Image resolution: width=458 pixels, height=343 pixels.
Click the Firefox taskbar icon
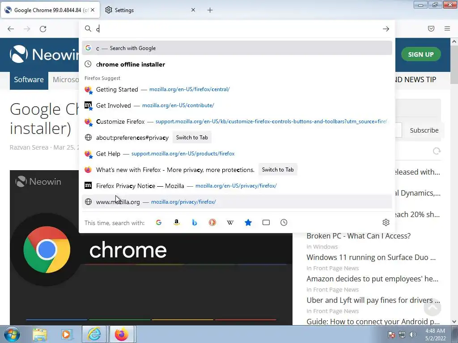(x=122, y=334)
